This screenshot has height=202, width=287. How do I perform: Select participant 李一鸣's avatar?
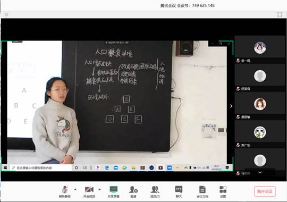pos(260,48)
